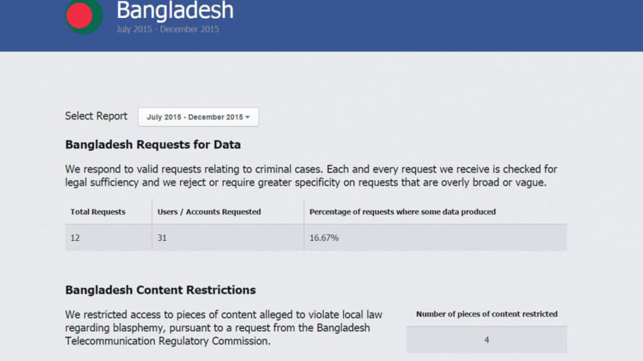The width and height of the screenshot is (643, 361).
Task: Click the Users / Accounts Requested column header
Action: [209, 212]
